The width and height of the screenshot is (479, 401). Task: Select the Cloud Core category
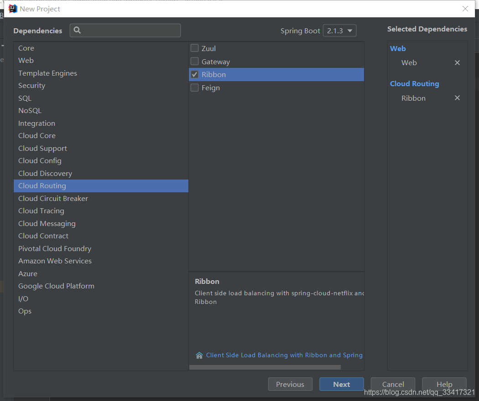[101, 135]
